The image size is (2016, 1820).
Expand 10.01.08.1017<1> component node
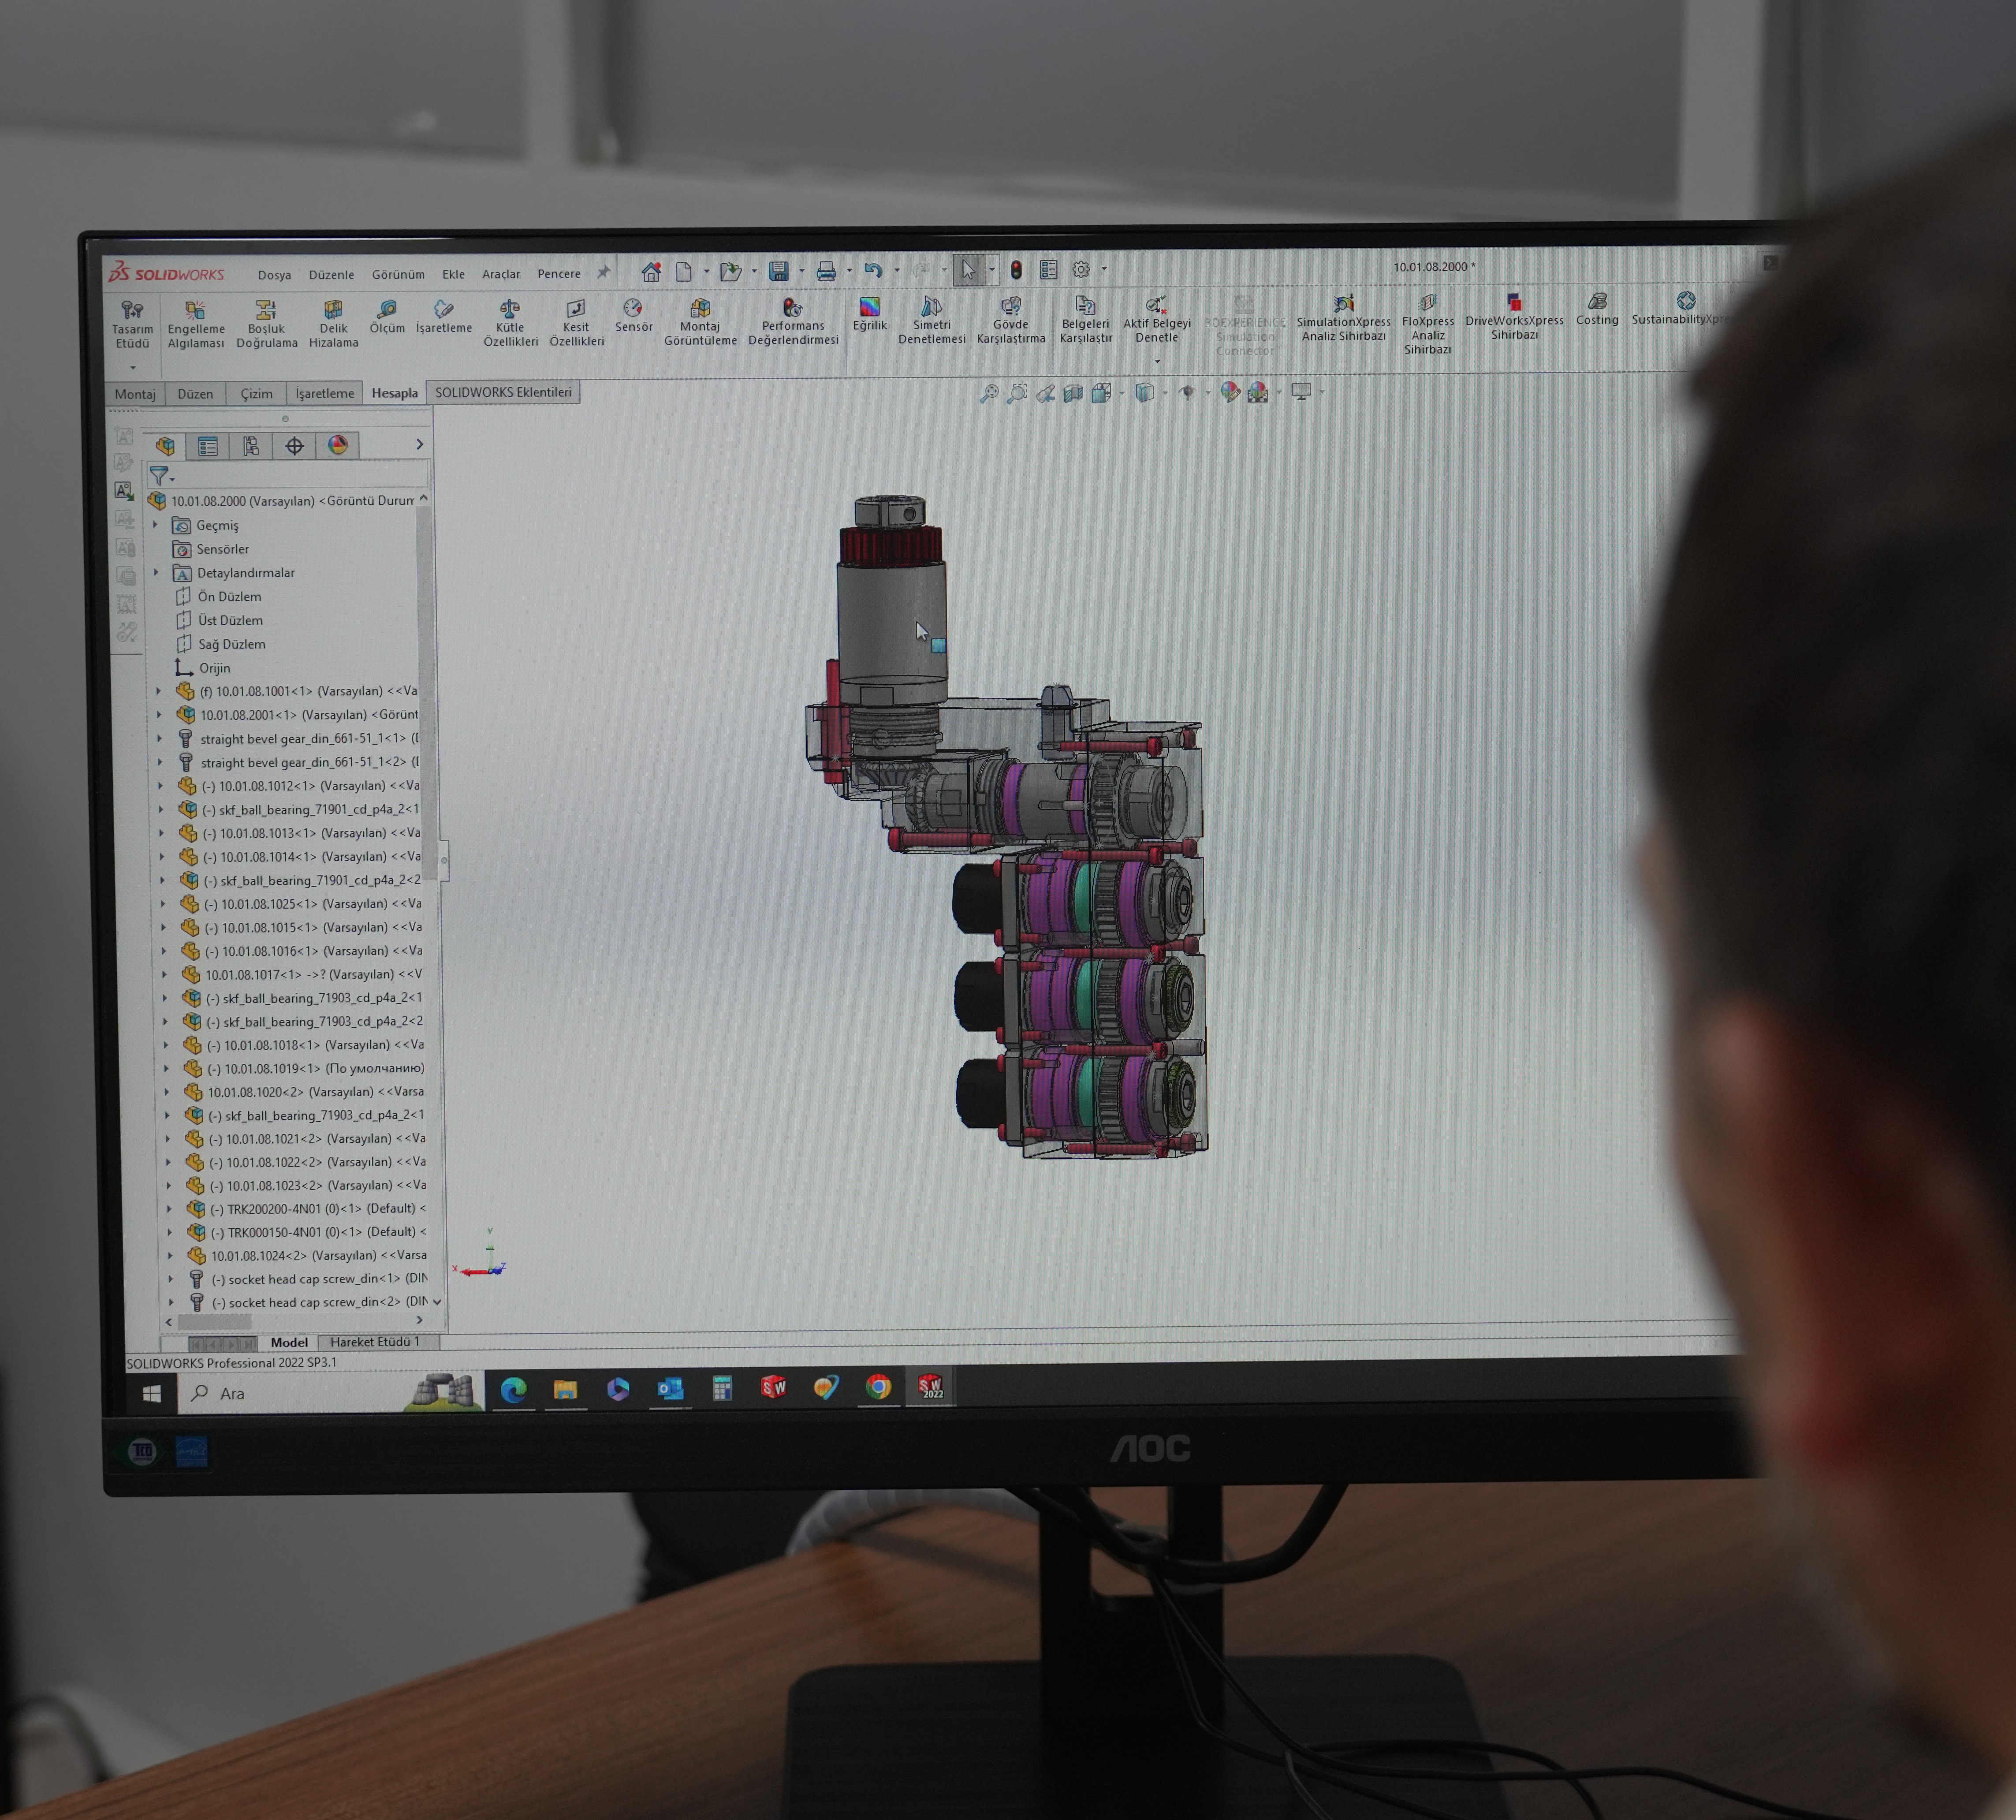pos(164,974)
